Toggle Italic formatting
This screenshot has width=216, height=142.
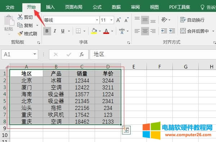(x=55, y=31)
